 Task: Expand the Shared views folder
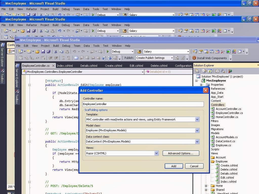point(206,190)
